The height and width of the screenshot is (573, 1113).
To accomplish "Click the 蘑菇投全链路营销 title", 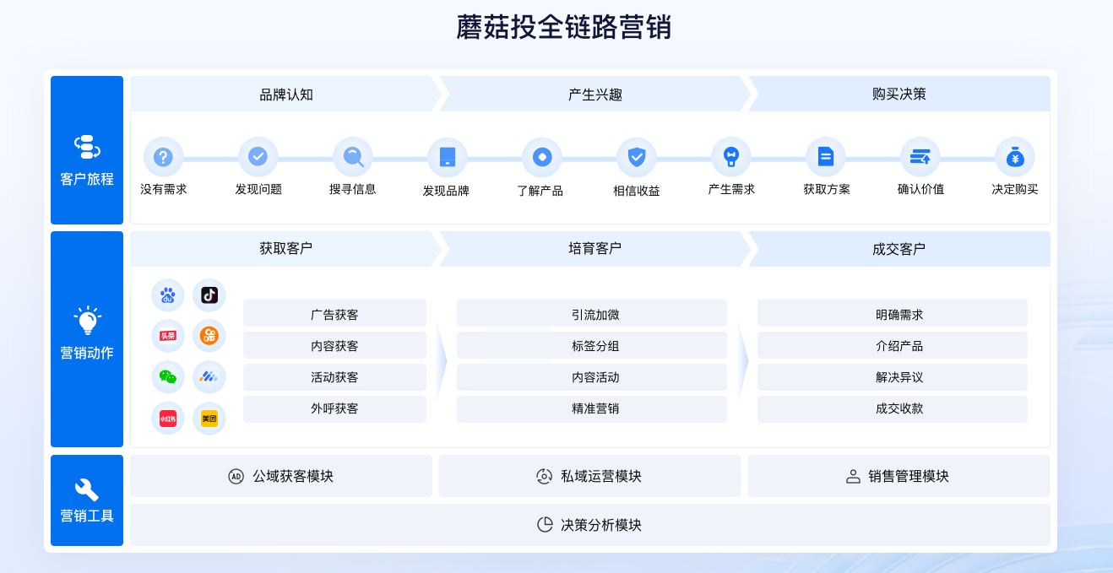I will [564, 27].
